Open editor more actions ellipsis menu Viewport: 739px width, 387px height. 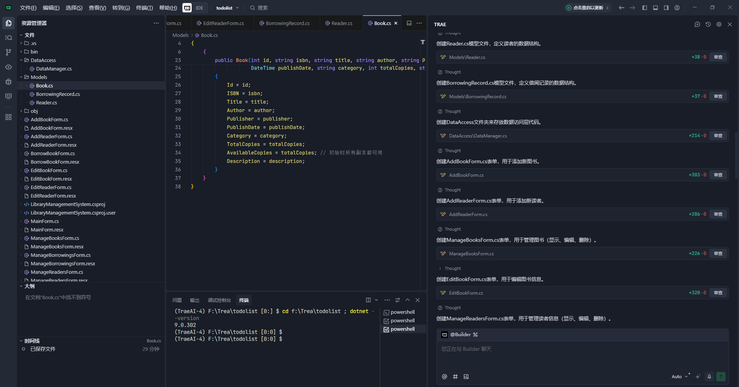coord(419,23)
